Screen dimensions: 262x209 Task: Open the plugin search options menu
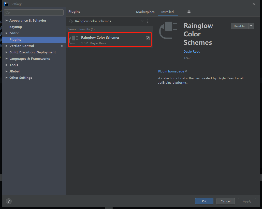[148, 21]
